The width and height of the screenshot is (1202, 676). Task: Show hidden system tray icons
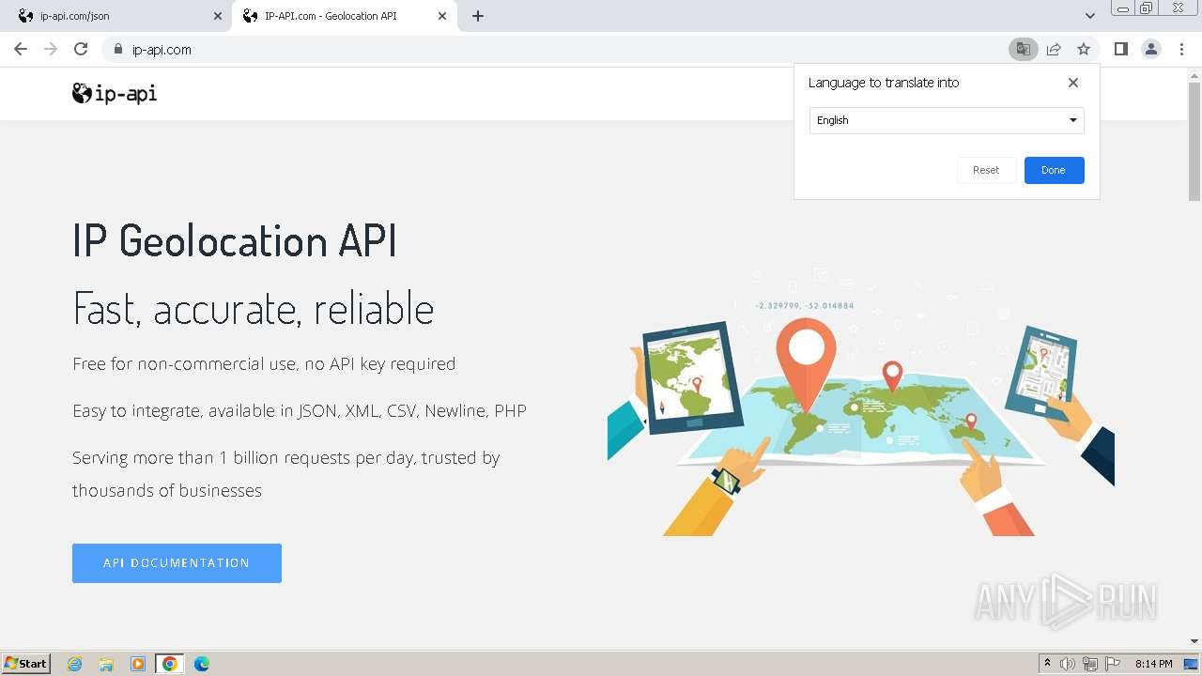click(1047, 664)
